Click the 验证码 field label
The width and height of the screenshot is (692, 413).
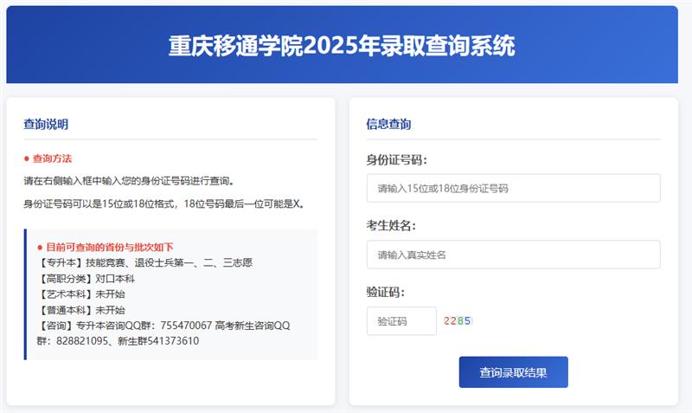tap(385, 292)
